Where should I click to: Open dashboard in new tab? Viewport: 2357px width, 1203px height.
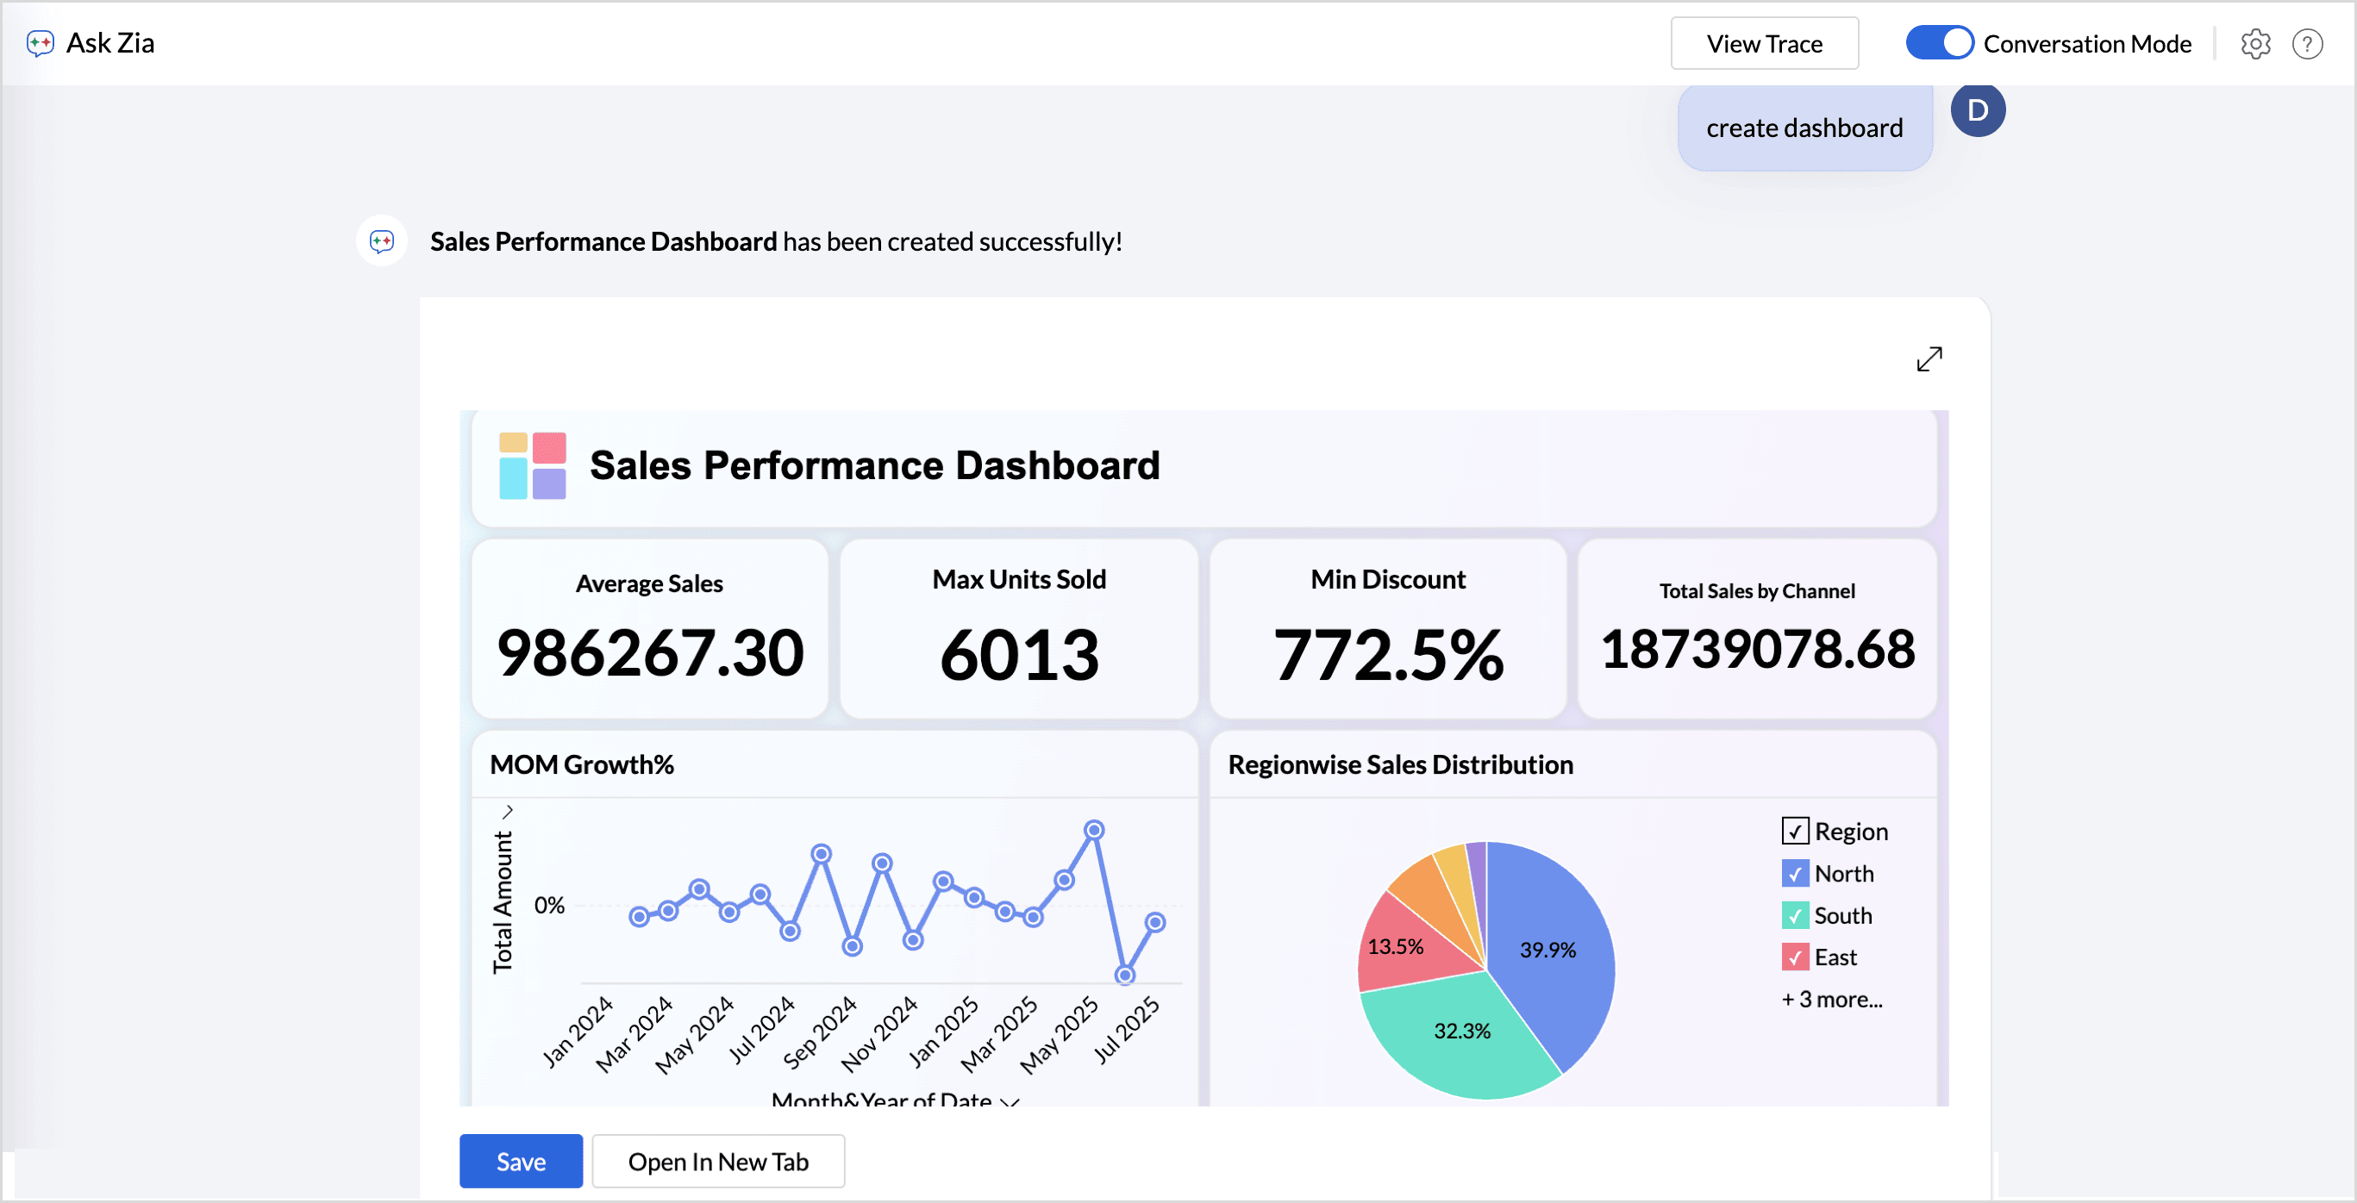(x=717, y=1162)
